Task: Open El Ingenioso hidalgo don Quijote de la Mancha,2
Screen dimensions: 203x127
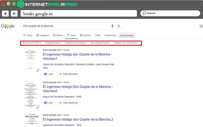Action: 78,119
